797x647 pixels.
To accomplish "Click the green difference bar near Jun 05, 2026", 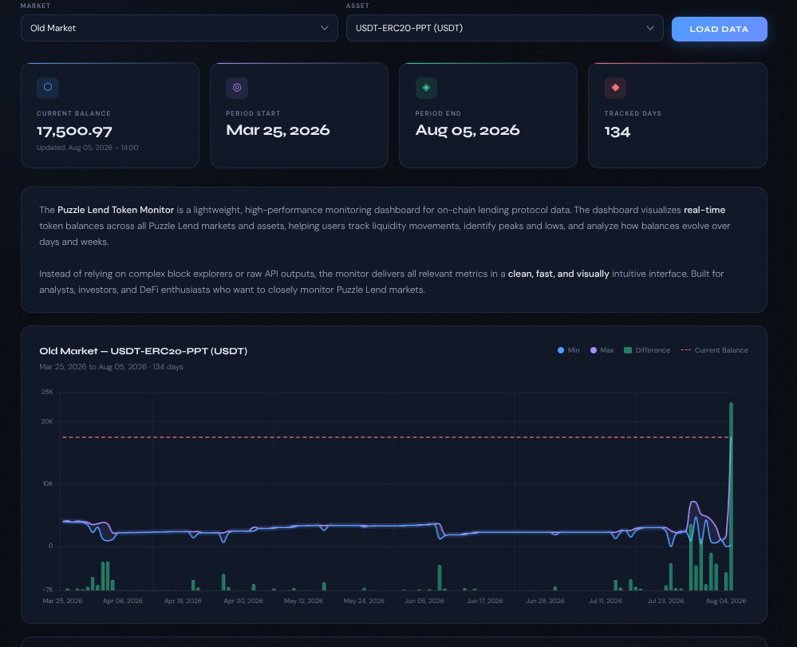I will point(440,578).
